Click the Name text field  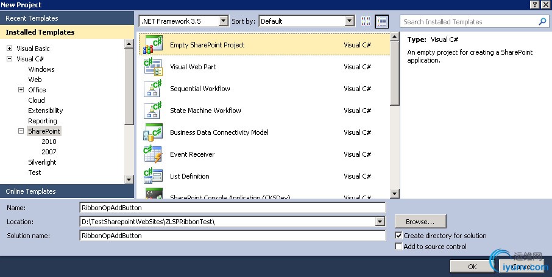coord(232,208)
